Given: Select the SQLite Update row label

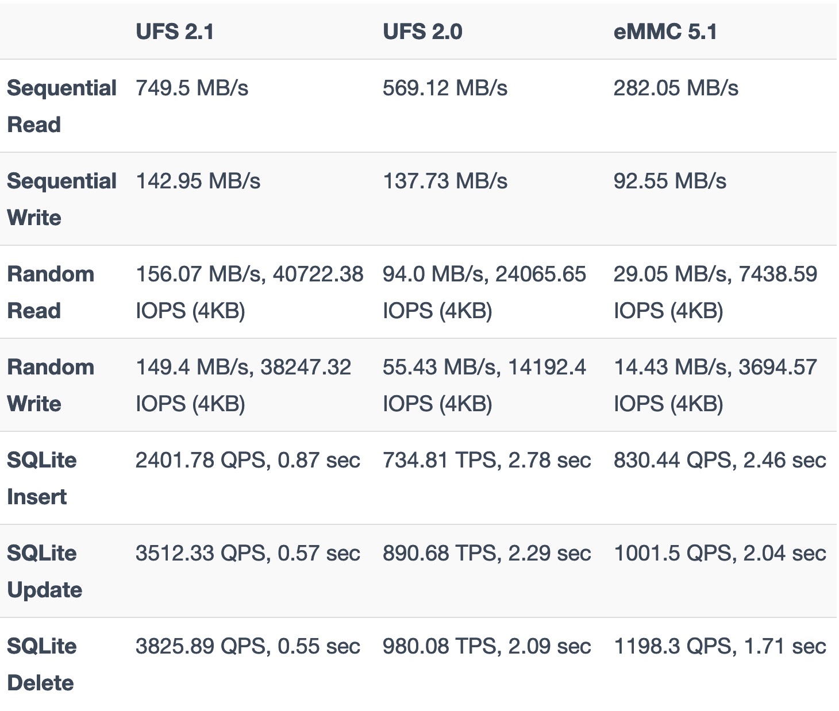Looking at the screenshot, I should [x=44, y=571].
